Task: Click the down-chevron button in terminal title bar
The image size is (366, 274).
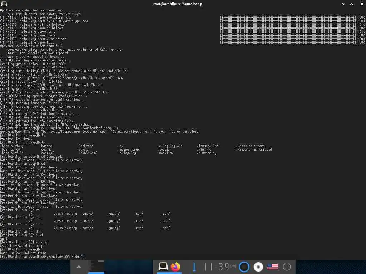Action: pyautogui.click(x=343, y=4)
